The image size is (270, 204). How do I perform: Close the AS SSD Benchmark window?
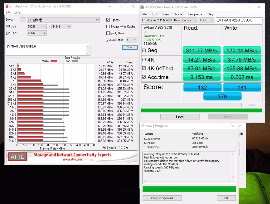coord(259,7)
